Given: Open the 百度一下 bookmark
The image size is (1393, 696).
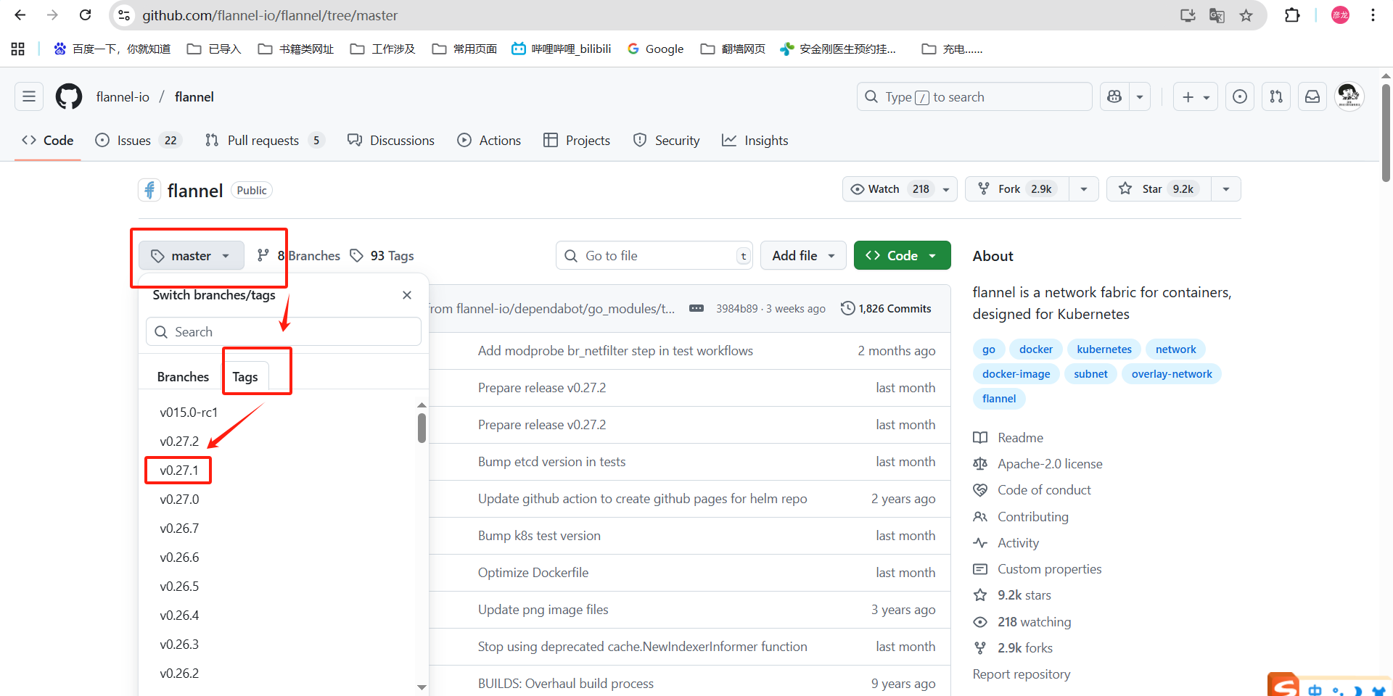Looking at the screenshot, I should click(112, 49).
